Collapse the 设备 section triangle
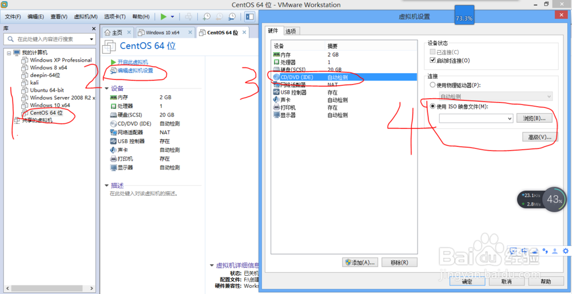572x294 pixels. pyautogui.click(x=106, y=88)
